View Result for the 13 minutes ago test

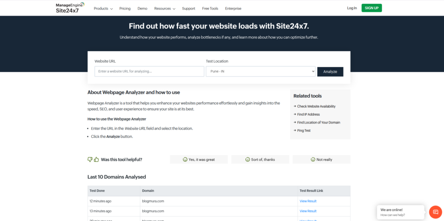[308, 211]
